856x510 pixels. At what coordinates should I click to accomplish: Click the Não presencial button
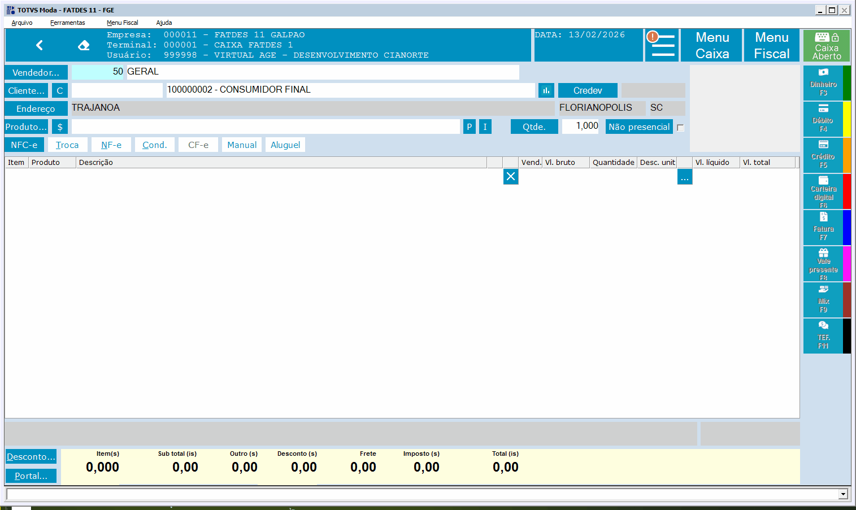(x=639, y=127)
